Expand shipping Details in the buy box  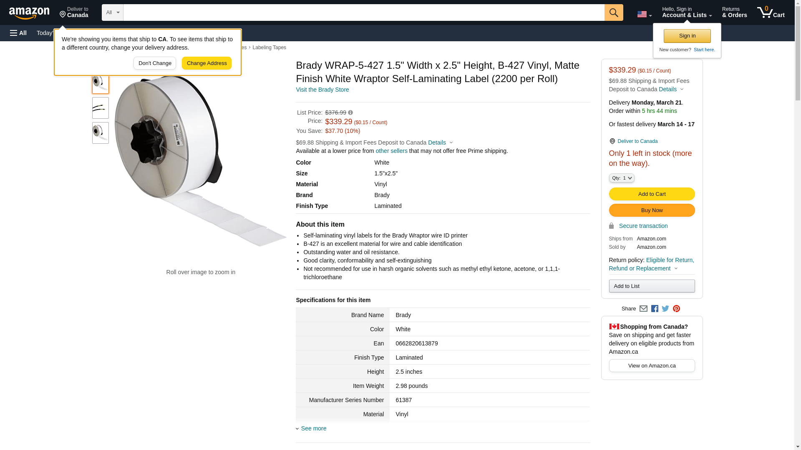(x=671, y=89)
